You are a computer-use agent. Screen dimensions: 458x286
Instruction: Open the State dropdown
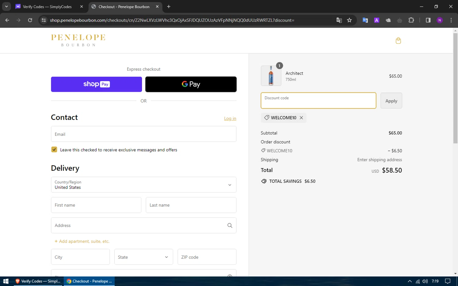(x=144, y=257)
